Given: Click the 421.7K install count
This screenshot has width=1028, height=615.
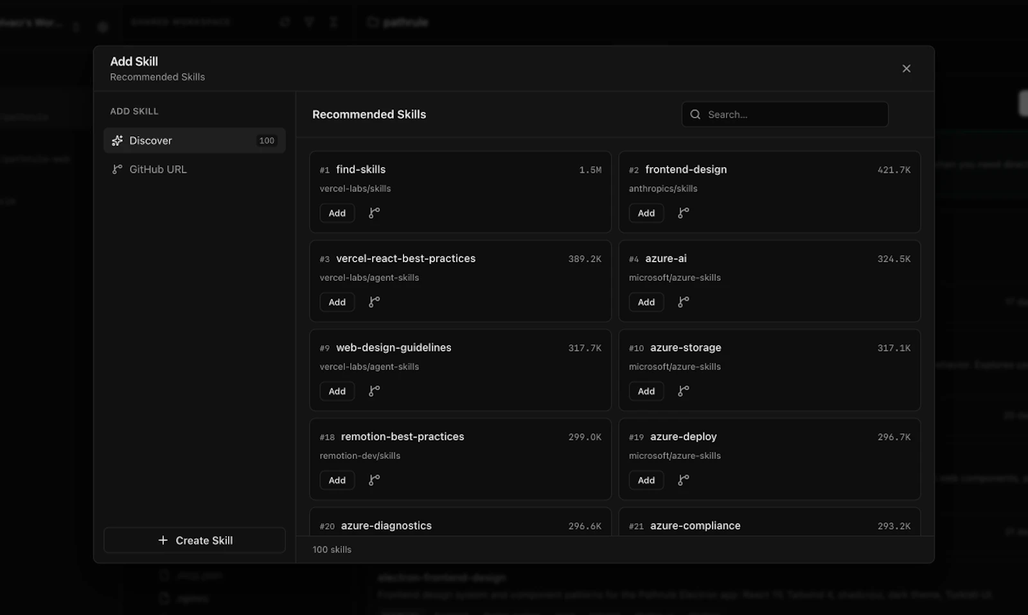Looking at the screenshot, I should pyautogui.click(x=894, y=170).
